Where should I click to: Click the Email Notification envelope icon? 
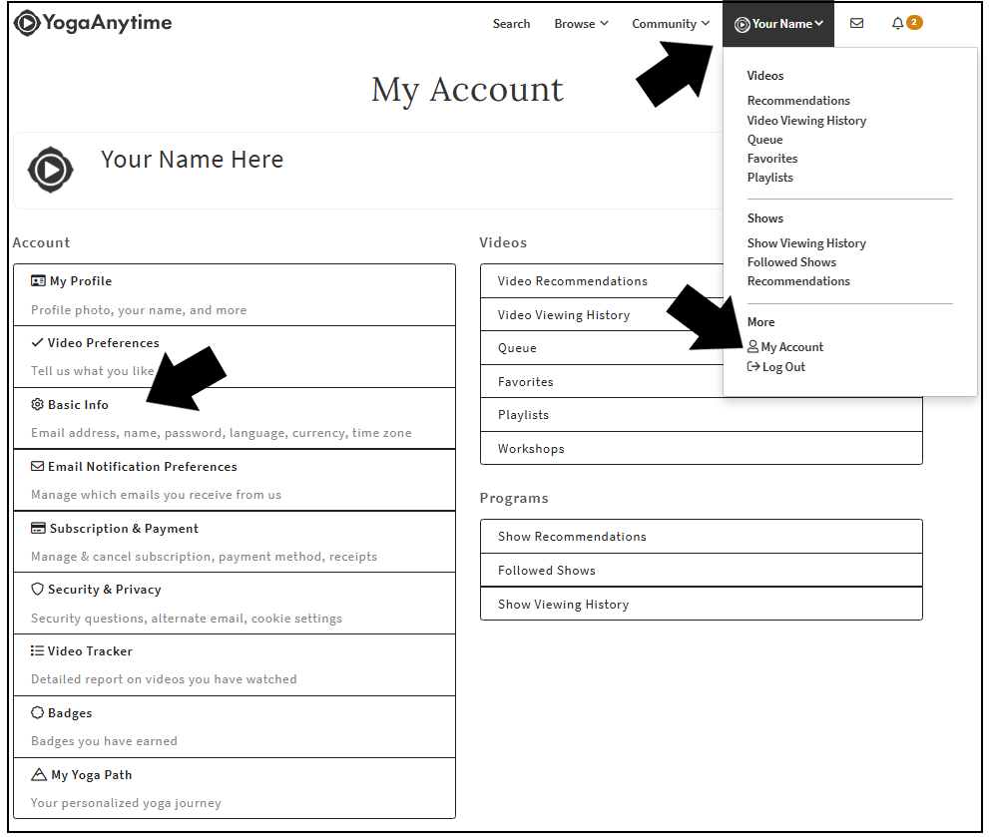[37, 466]
